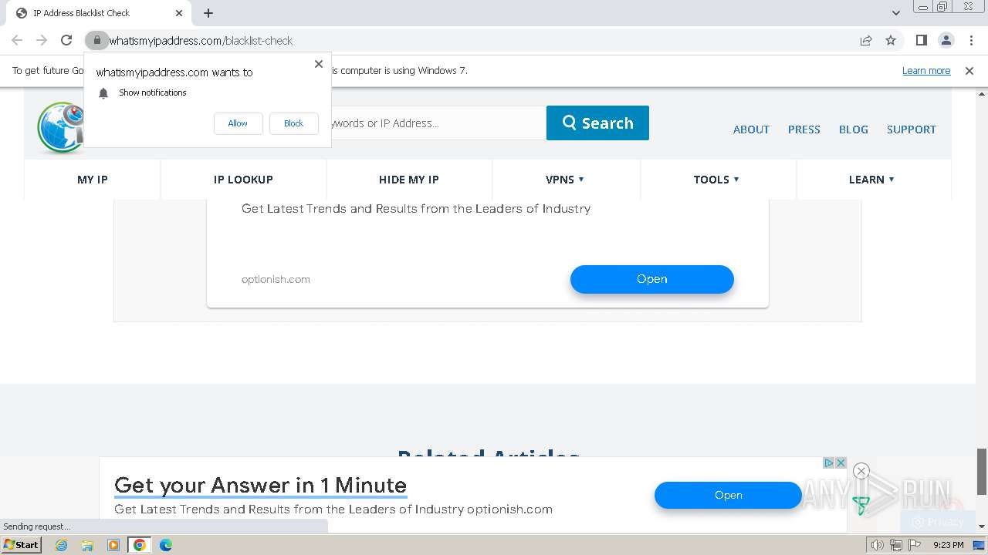This screenshot has width=988, height=555.
Task: Allow notifications from whatismyipaddress.com
Action: [x=238, y=123]
